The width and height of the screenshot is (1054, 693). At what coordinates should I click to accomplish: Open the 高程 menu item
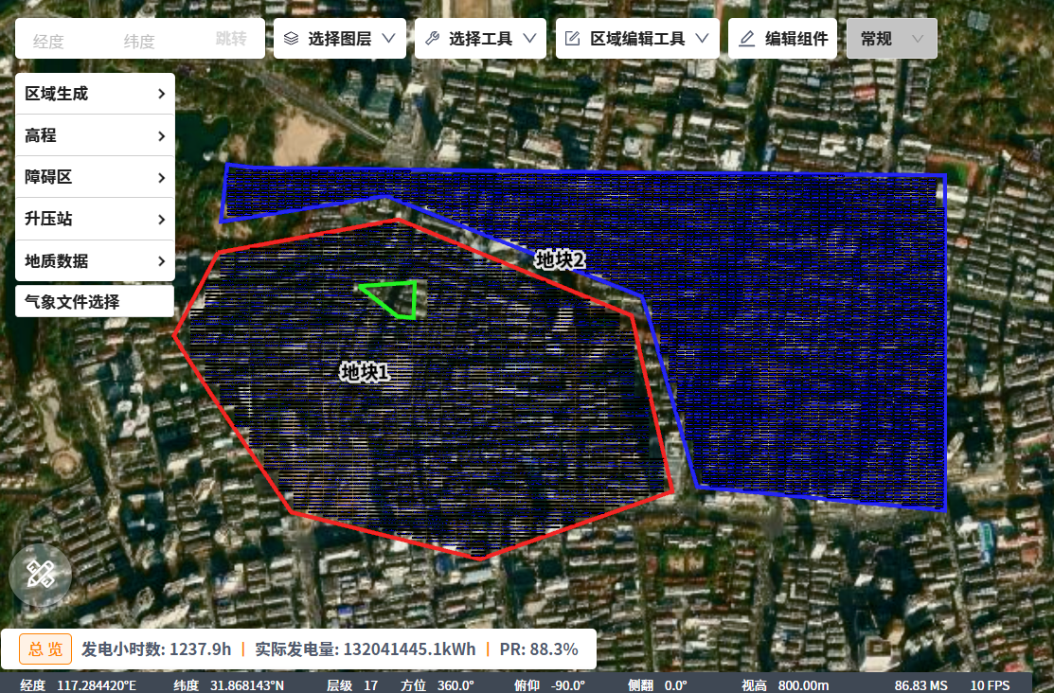(95, 135)
